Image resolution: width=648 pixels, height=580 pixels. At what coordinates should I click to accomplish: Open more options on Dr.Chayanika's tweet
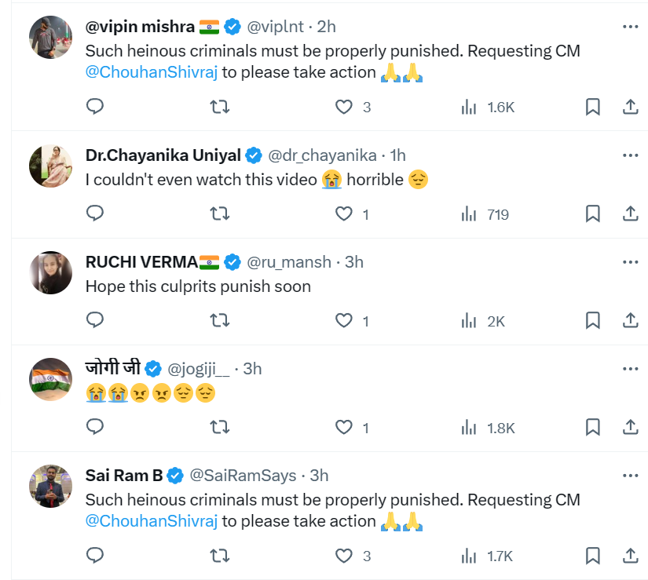coord(630,155)
